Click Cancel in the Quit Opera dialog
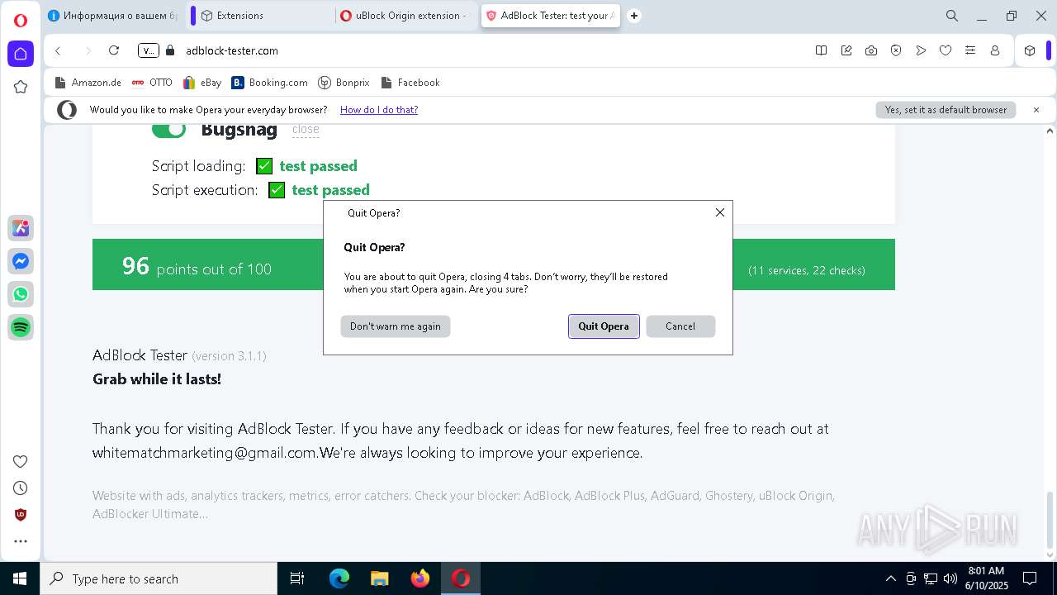Screen dimensions: 1057x595 pos(680,326)
